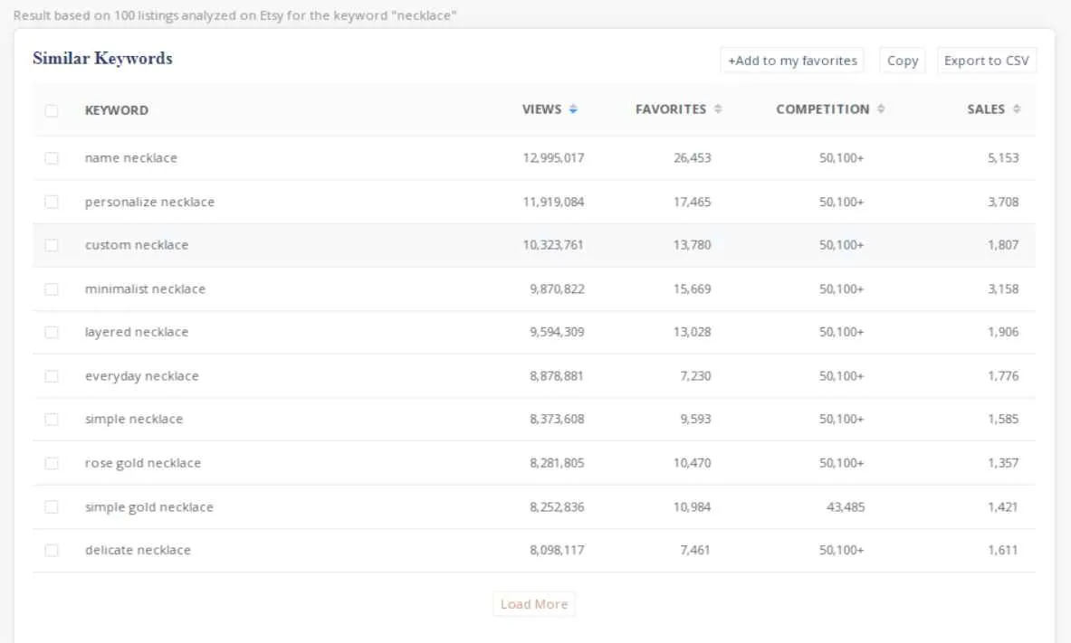The height and width of the screenshot is (643, 1071).
Task: Sort table by Competition column arrows
Action: [881, 109]
